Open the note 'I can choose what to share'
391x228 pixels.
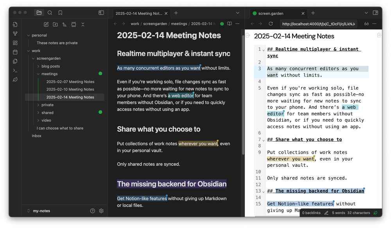pos(60,128)
